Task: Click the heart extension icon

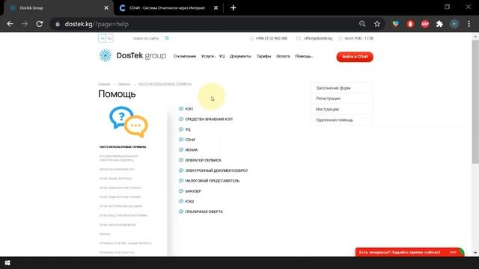Action: coord(396,24)
